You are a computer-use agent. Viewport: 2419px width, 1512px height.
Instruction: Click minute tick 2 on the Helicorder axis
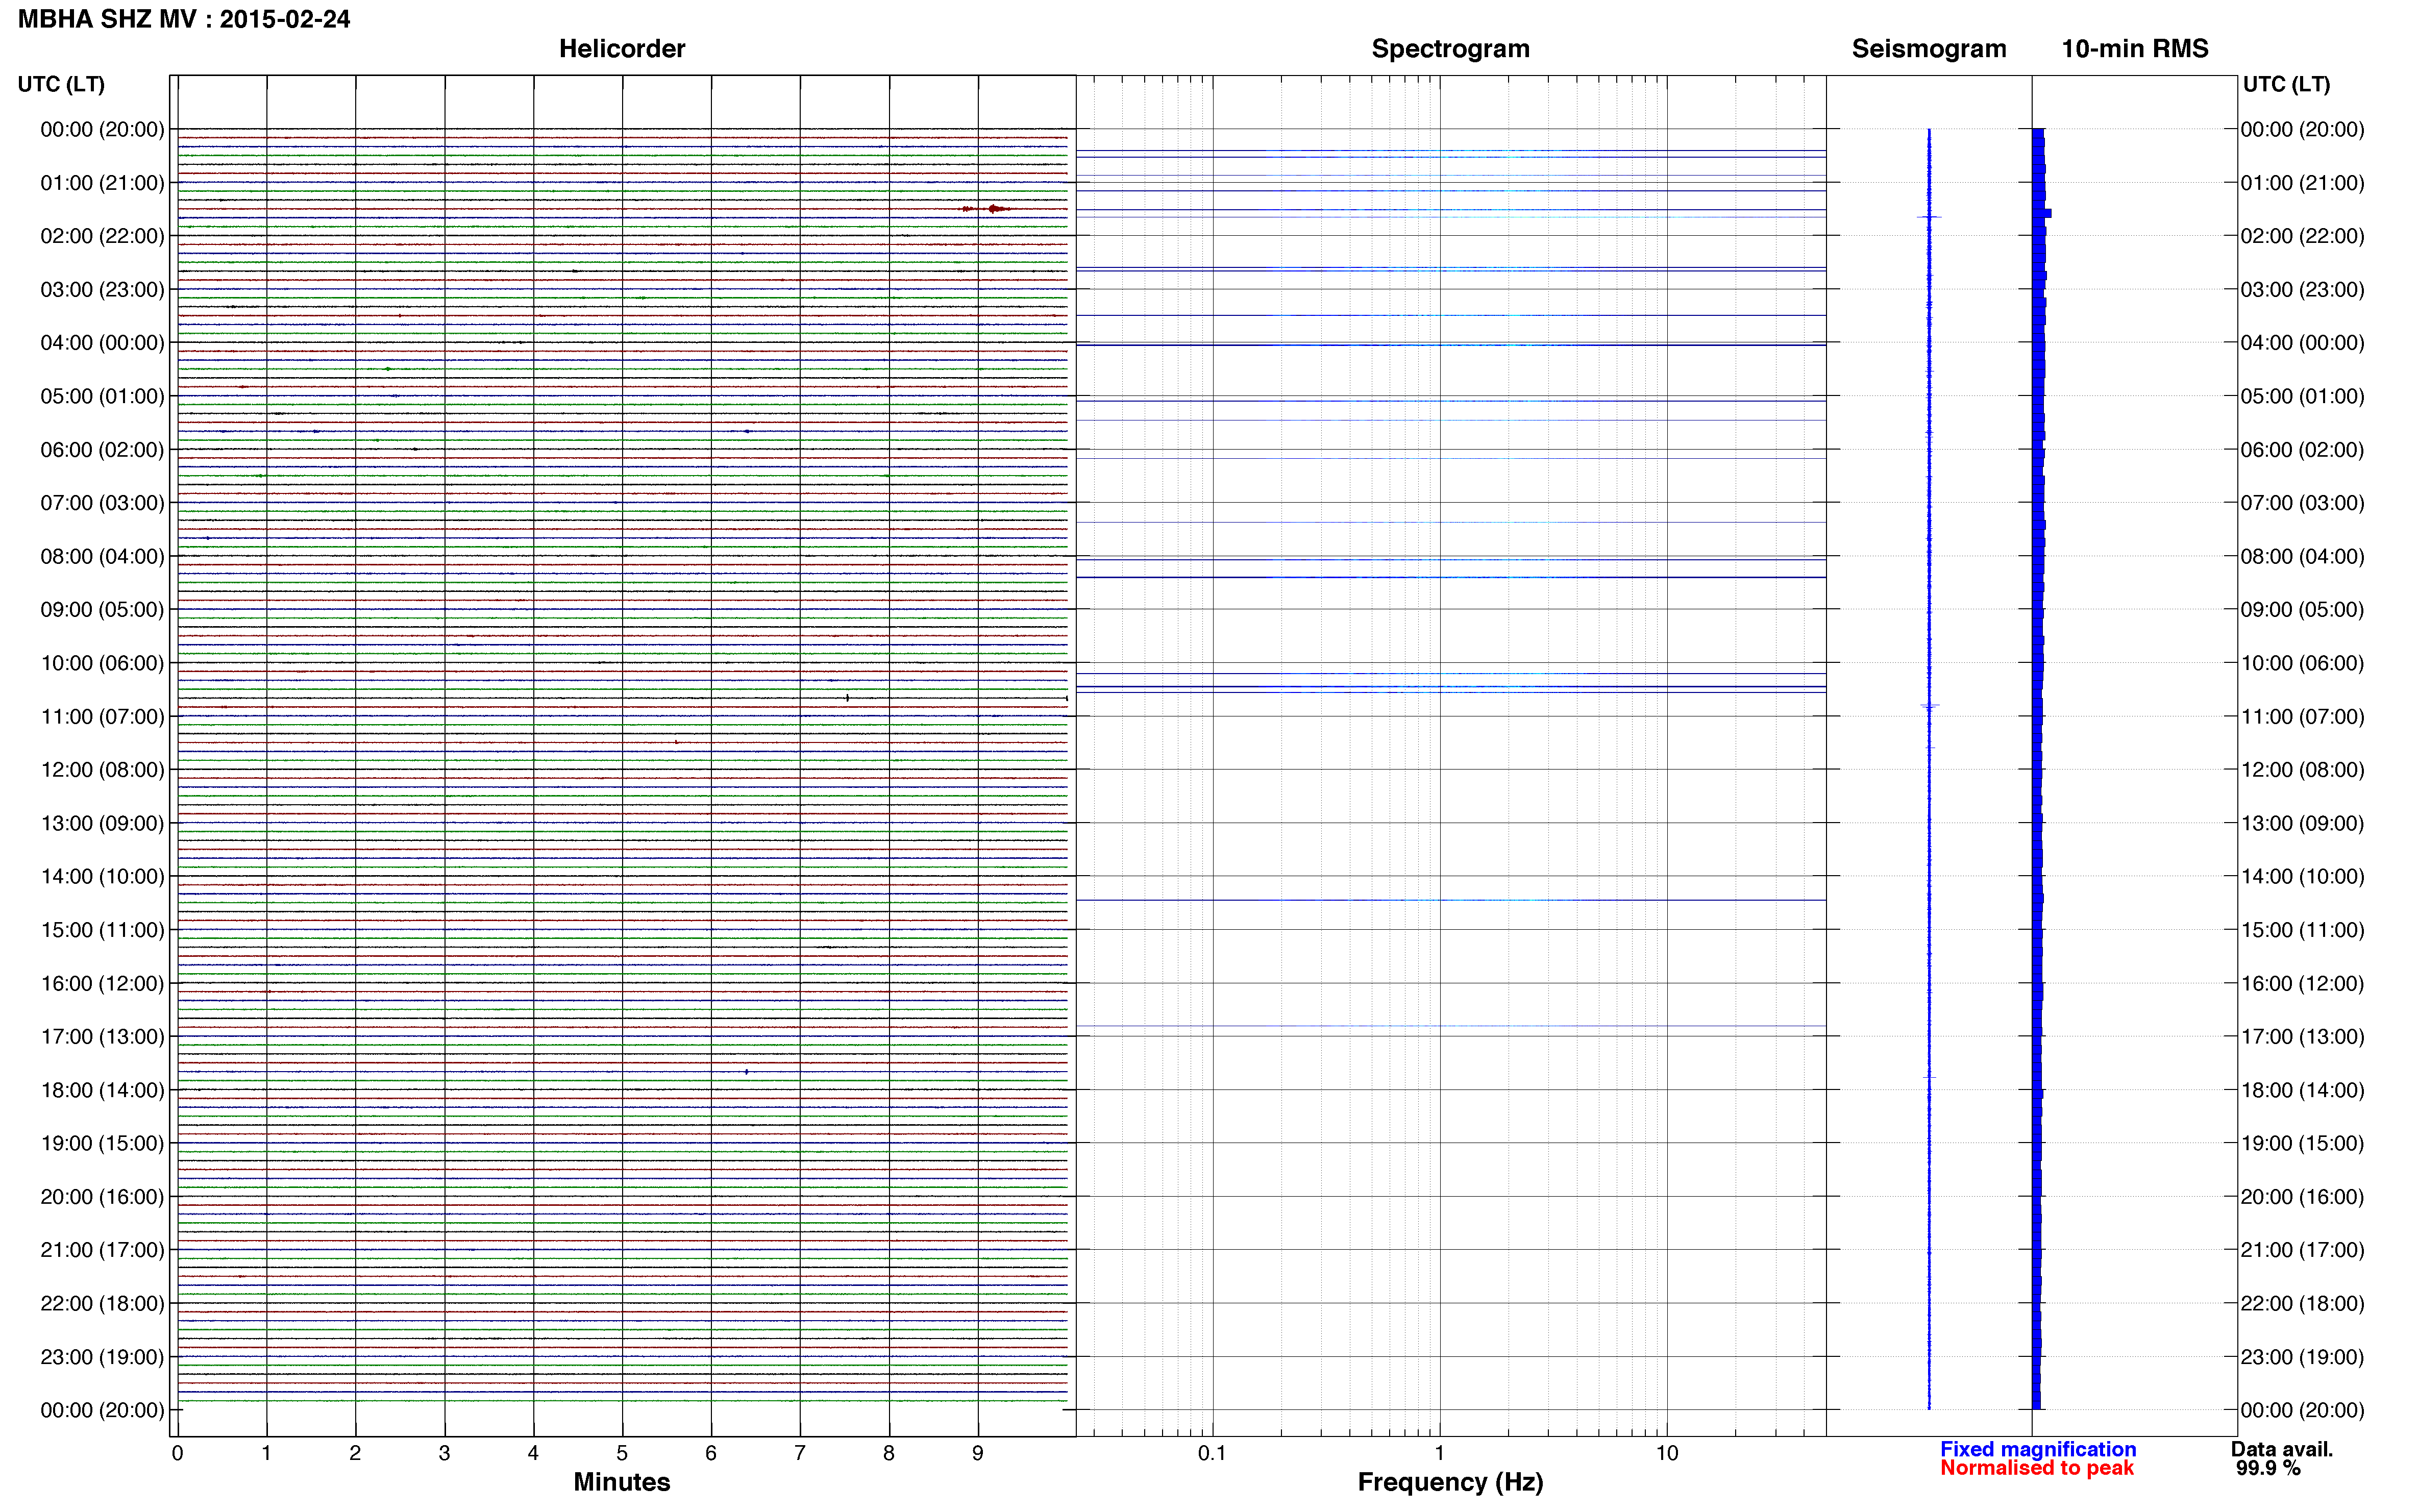click(355, 1453)
